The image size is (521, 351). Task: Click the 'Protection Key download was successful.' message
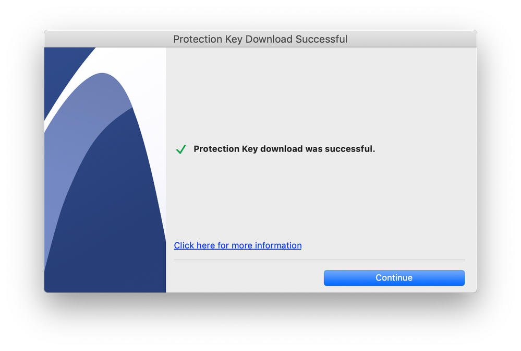284,149
